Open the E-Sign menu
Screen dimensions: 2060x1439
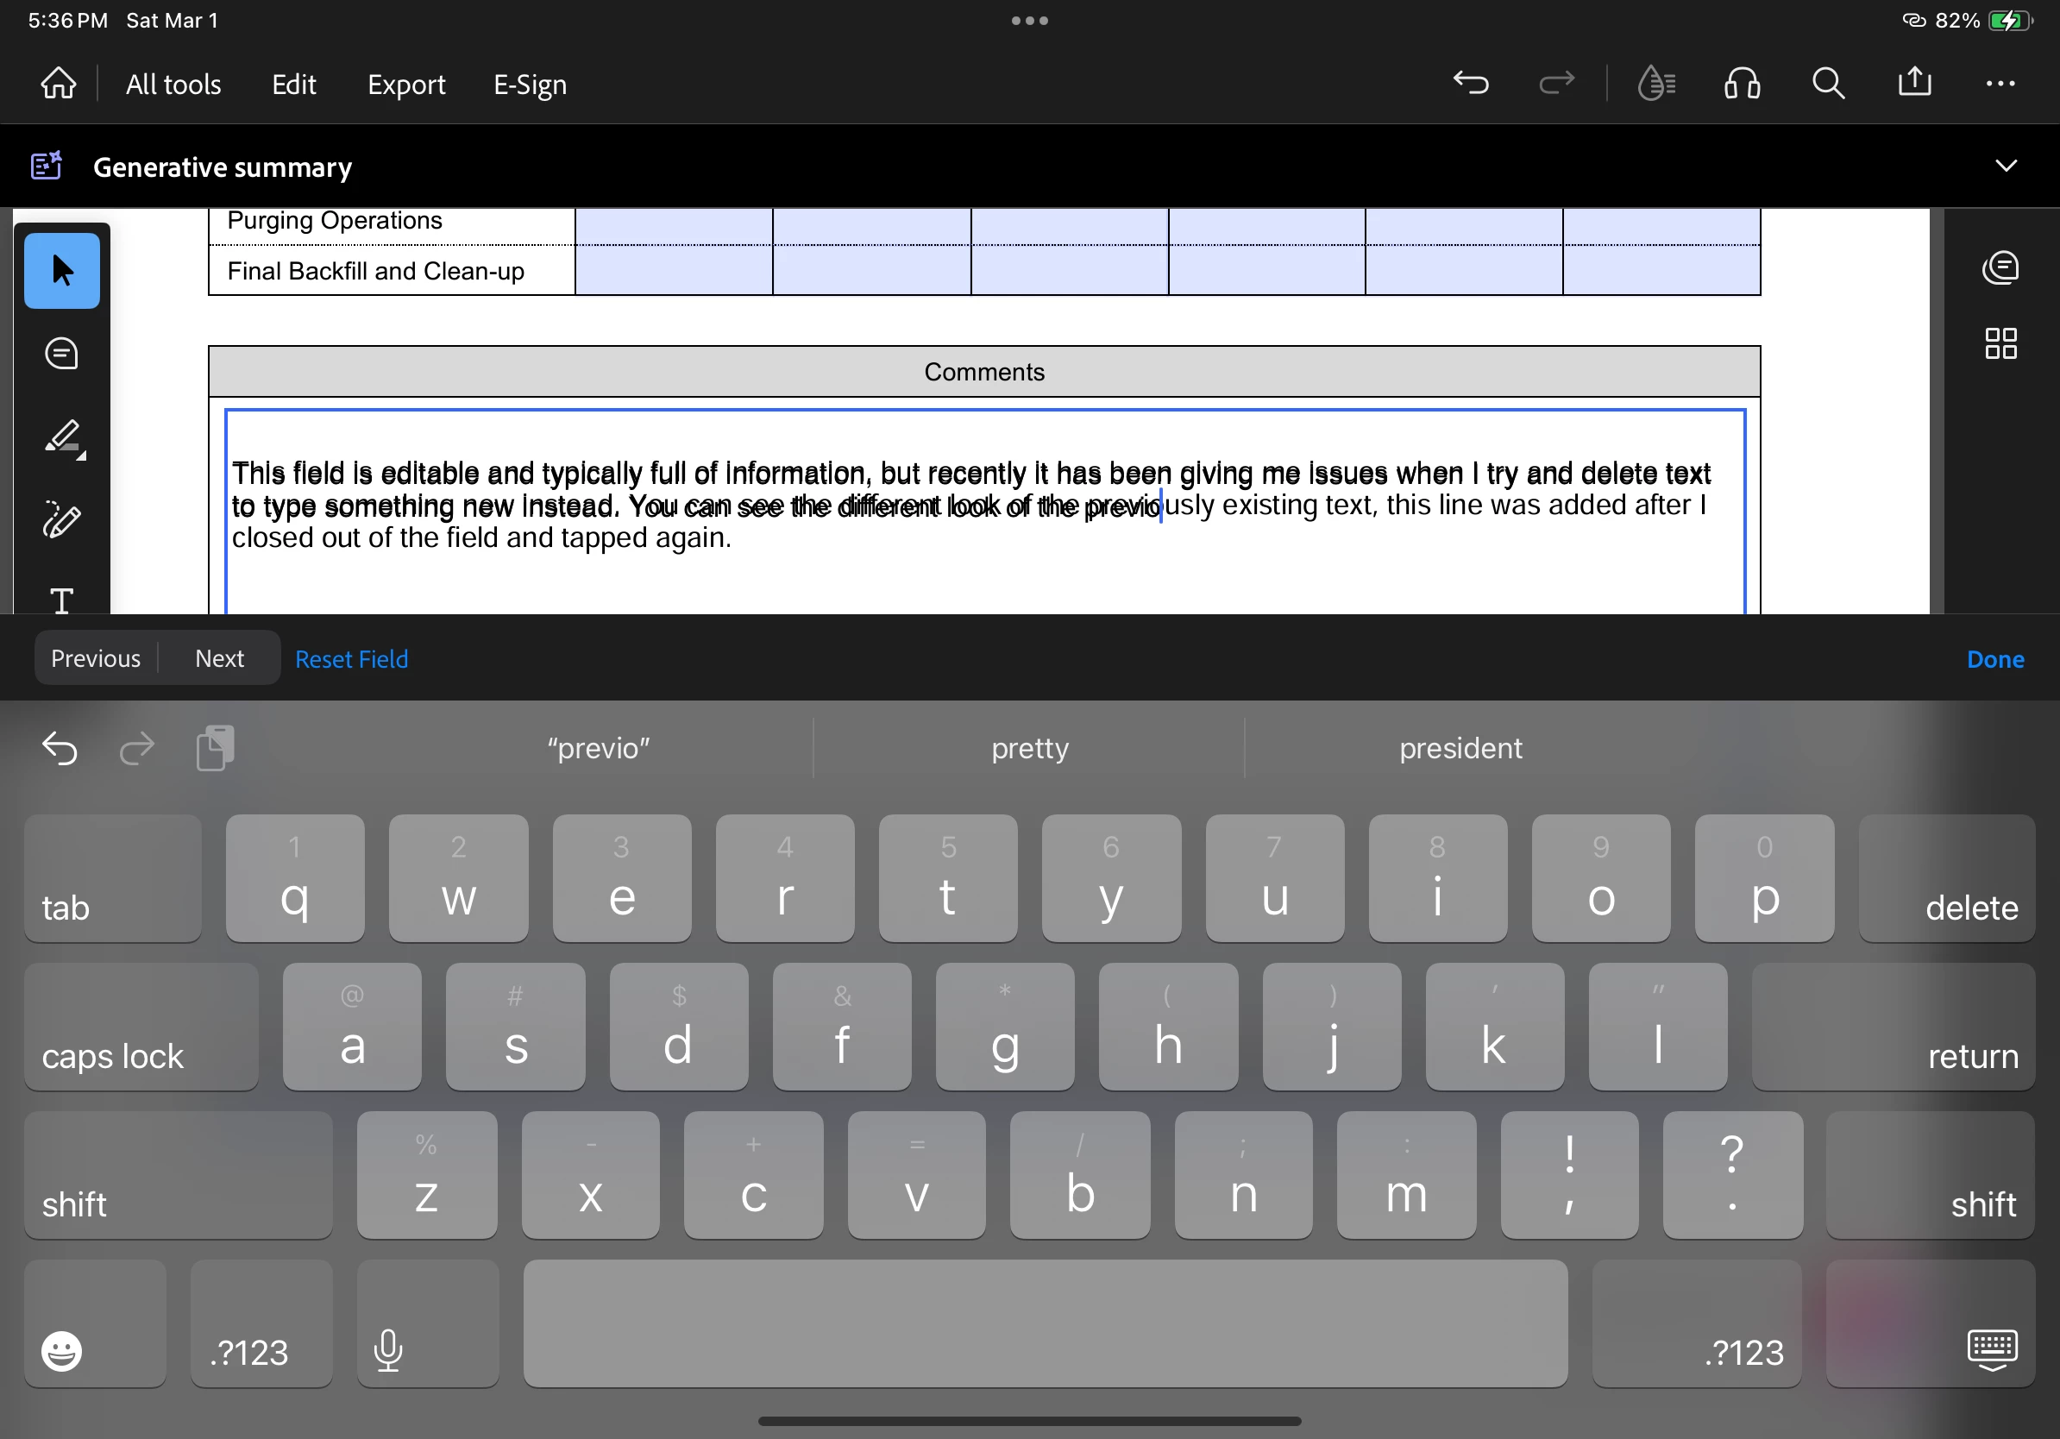(x=530, y=85)
